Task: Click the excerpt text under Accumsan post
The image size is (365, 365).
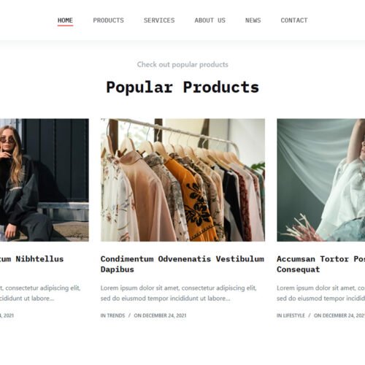Action: click(320, 293)
